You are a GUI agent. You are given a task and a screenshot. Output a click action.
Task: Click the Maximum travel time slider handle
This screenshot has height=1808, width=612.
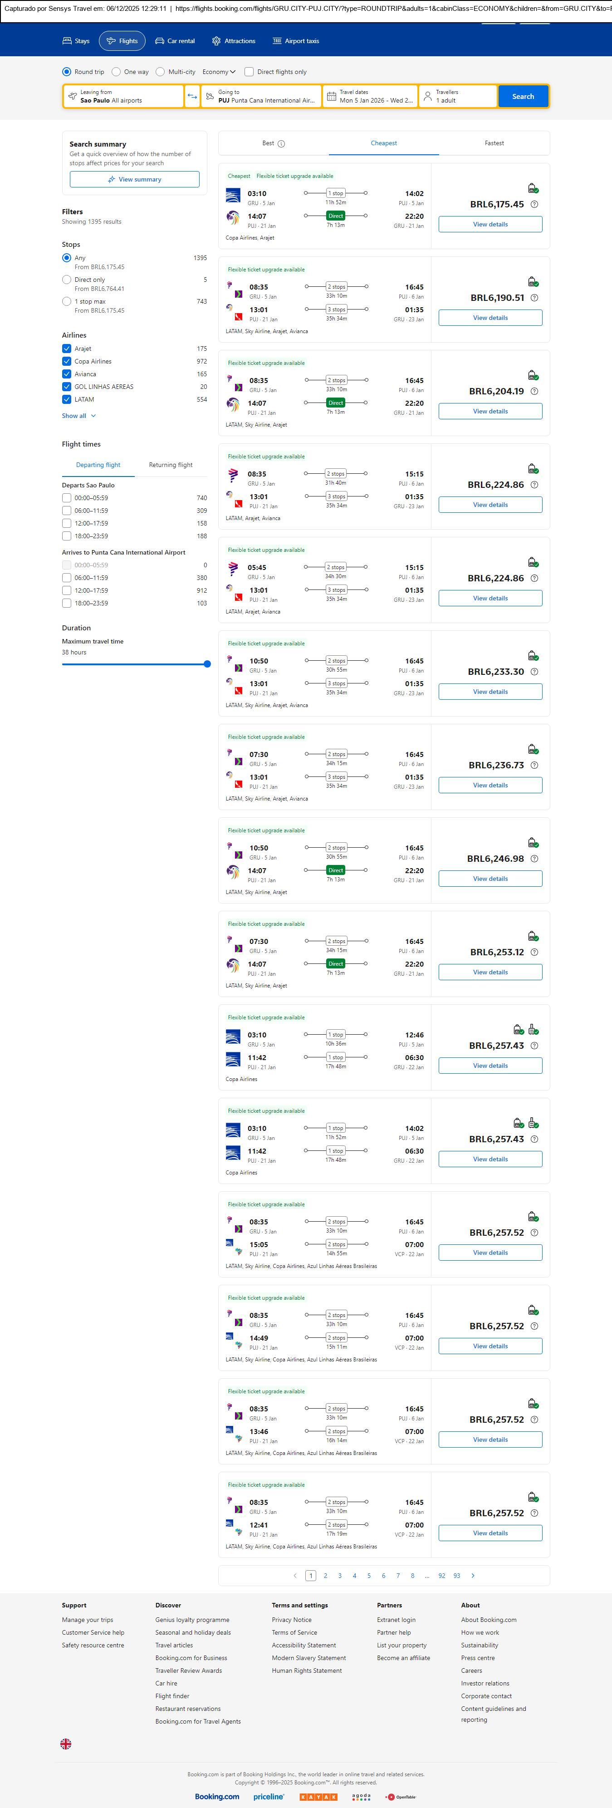tap(207, 664)
